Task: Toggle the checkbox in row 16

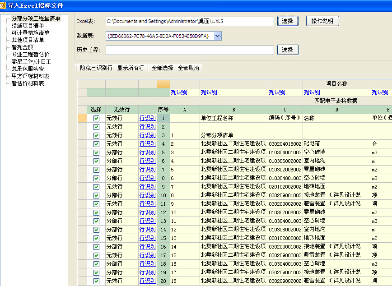Action: pyautogui.click(x=96, y=247)
